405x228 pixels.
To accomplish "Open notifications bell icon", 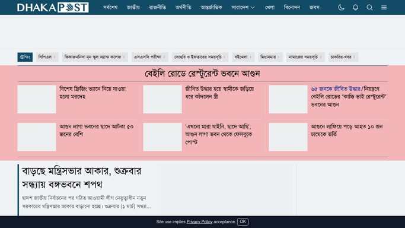I will (355, 8).
